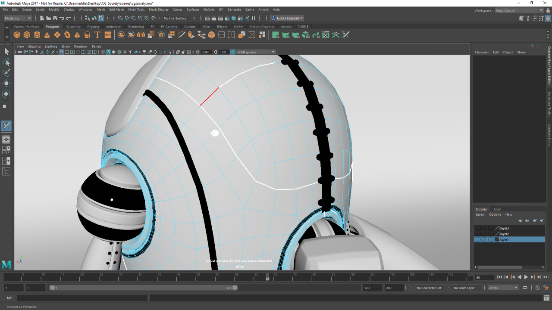Viewport: 552px width, 310px height.
Task: Activate the Lasso select tool in toolbox
Action: point(6,62)
